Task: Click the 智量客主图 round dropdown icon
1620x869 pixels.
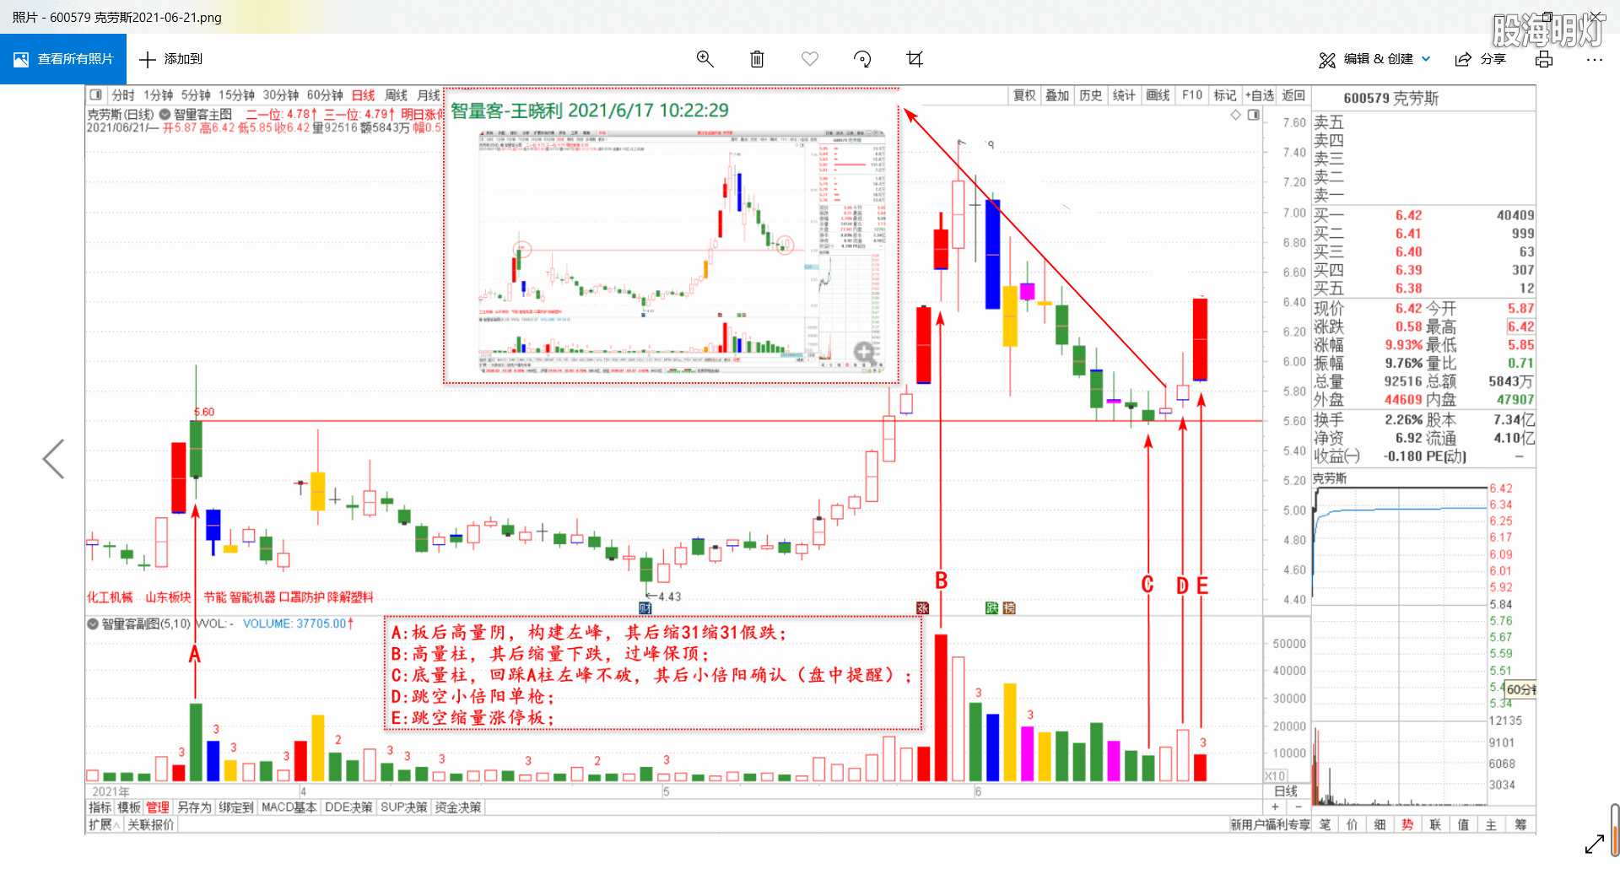Action: pos(165,114)
